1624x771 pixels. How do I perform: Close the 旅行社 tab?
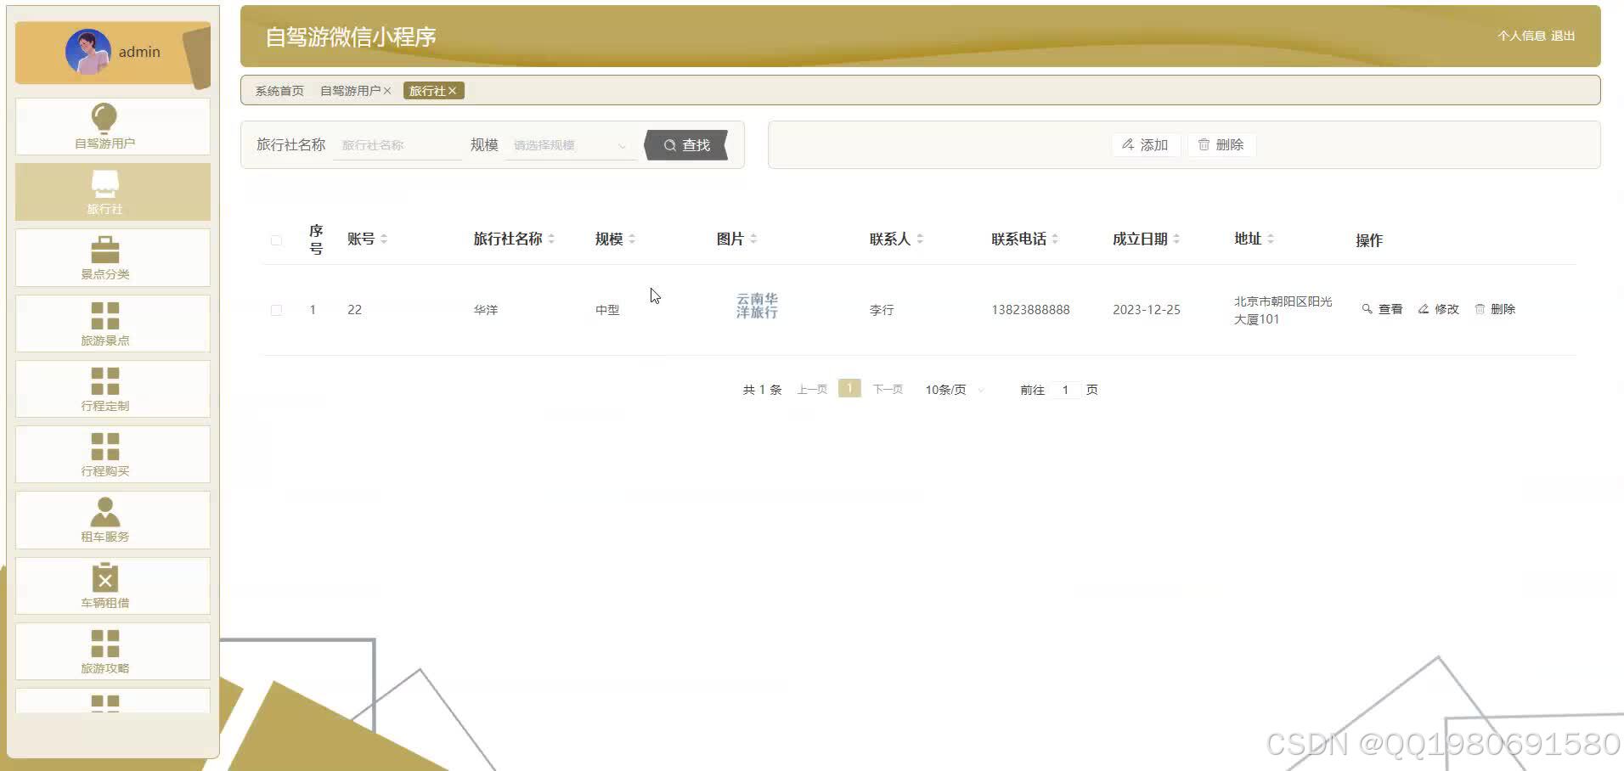tap(453, 90)
